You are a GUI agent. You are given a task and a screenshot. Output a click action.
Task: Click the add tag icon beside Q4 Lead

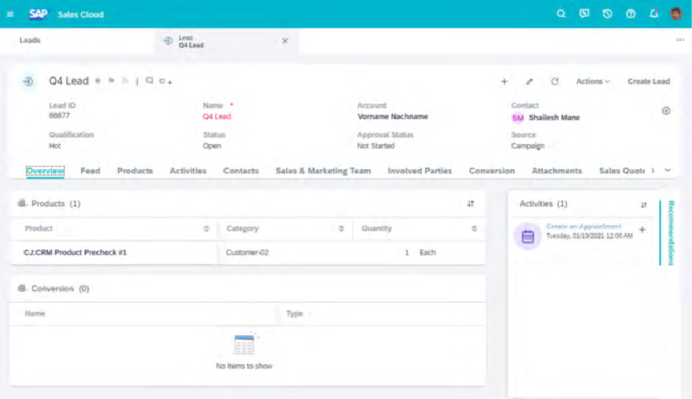[165, 81]
